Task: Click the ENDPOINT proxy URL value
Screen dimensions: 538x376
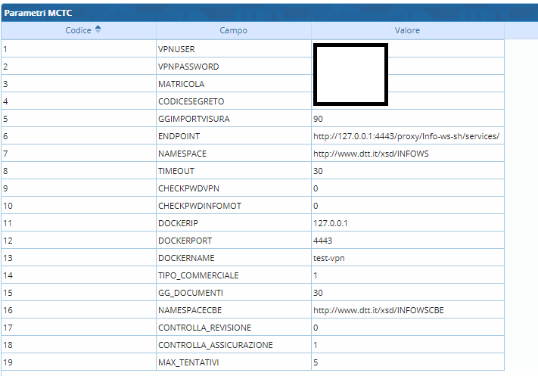Action: (406, 136)
